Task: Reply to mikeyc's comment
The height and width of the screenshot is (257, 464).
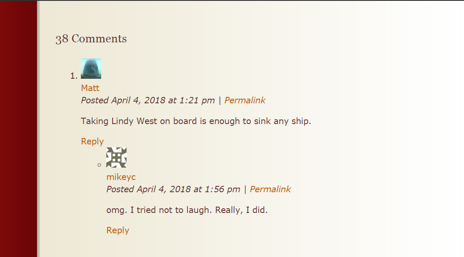Action: (x=118, y=230)
